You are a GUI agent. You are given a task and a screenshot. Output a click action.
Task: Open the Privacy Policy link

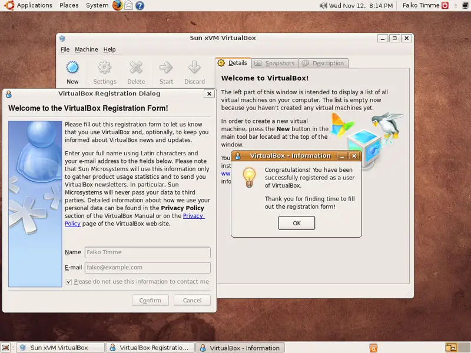pos(194,216)
